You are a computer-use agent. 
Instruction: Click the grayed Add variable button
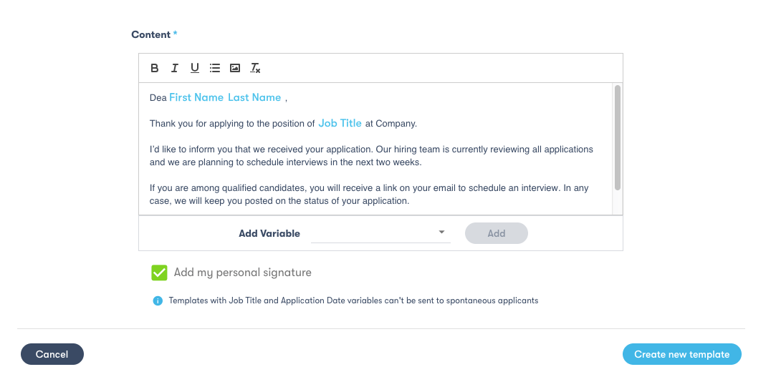click(496, 233)
